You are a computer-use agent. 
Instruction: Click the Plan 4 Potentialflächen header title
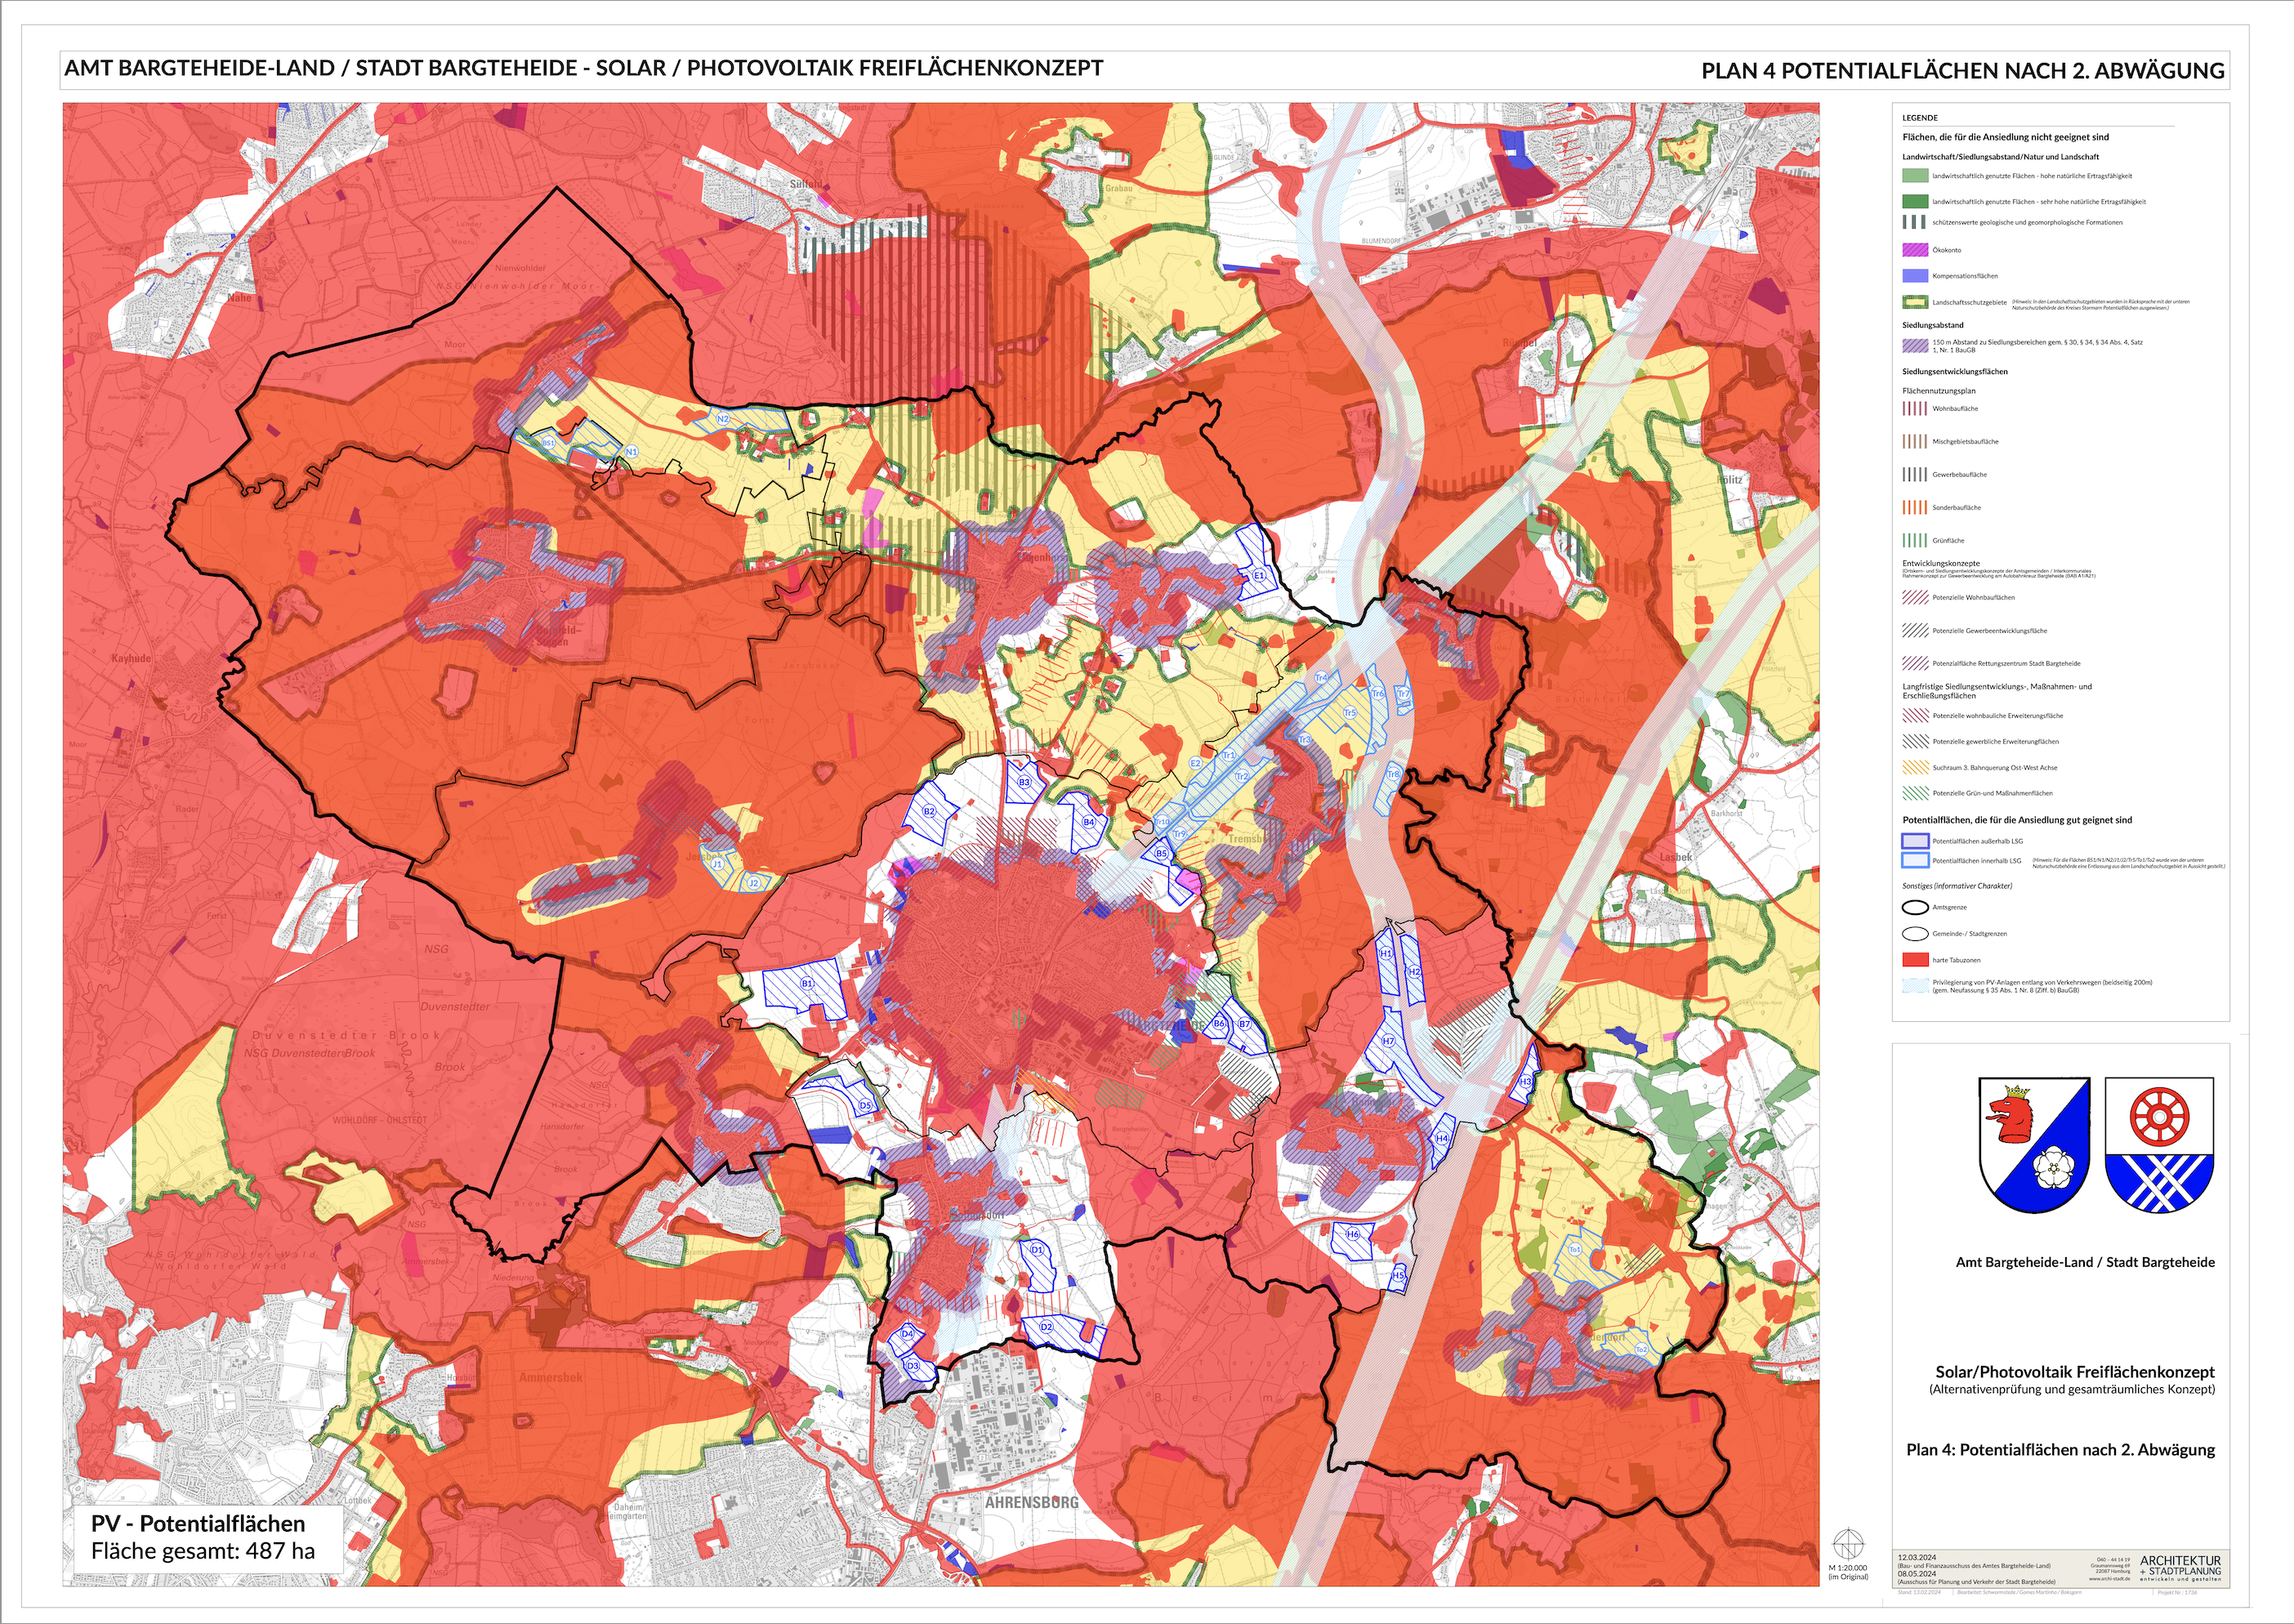tap(1962, 71)
